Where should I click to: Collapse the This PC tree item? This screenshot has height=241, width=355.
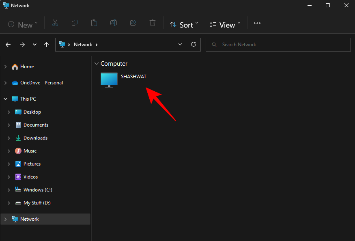tap(6, 99)
